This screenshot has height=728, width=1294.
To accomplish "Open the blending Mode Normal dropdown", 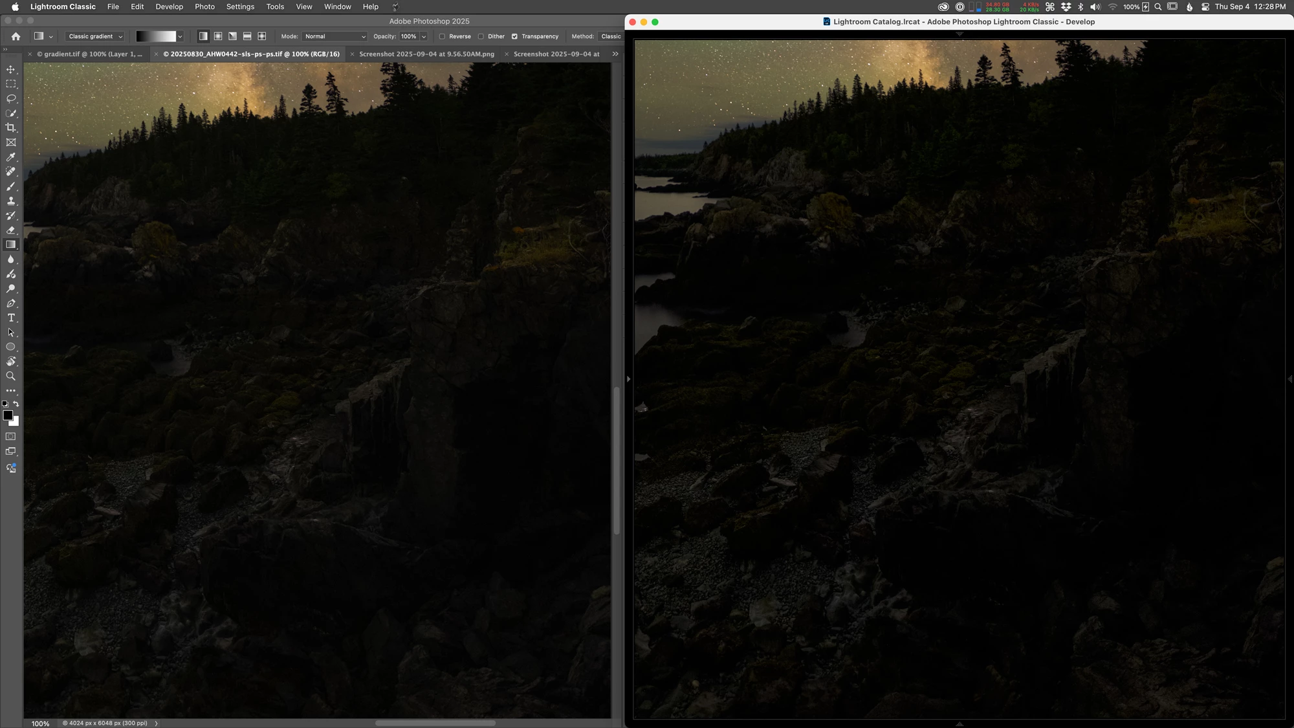I will pos(334,36).
